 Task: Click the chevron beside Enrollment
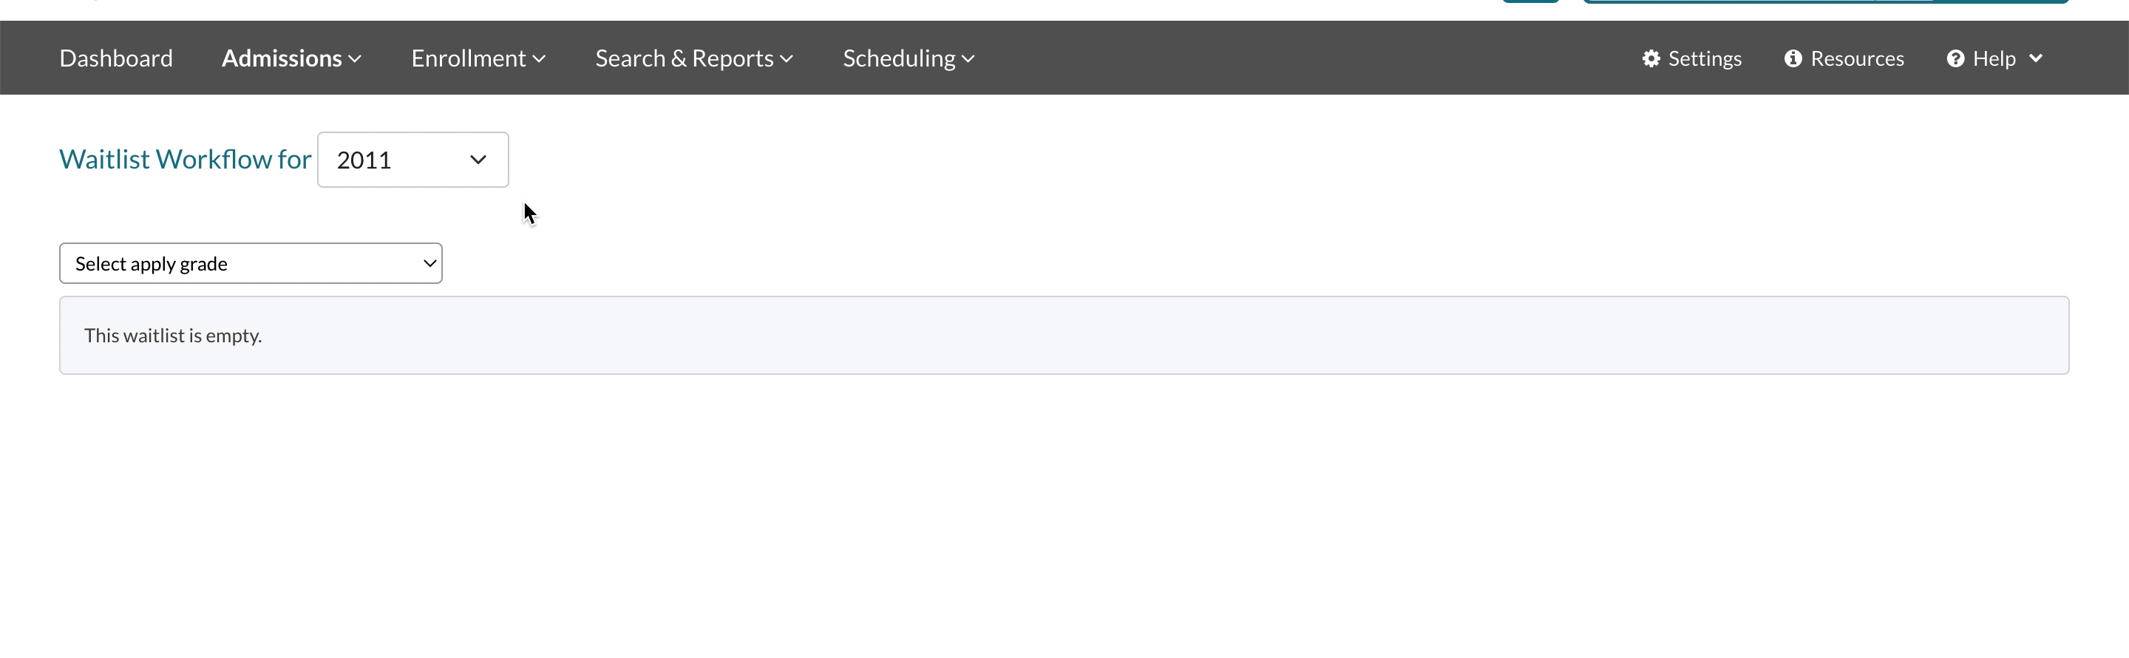[539, 60]
